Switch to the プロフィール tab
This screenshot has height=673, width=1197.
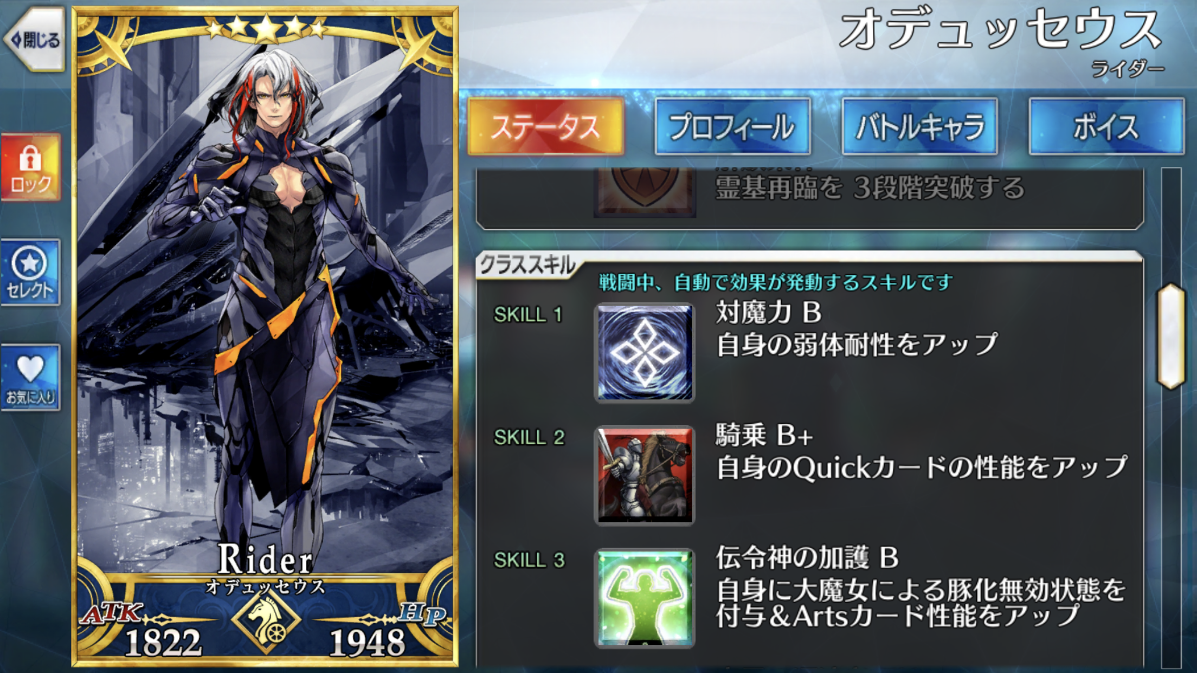[732, 127]
